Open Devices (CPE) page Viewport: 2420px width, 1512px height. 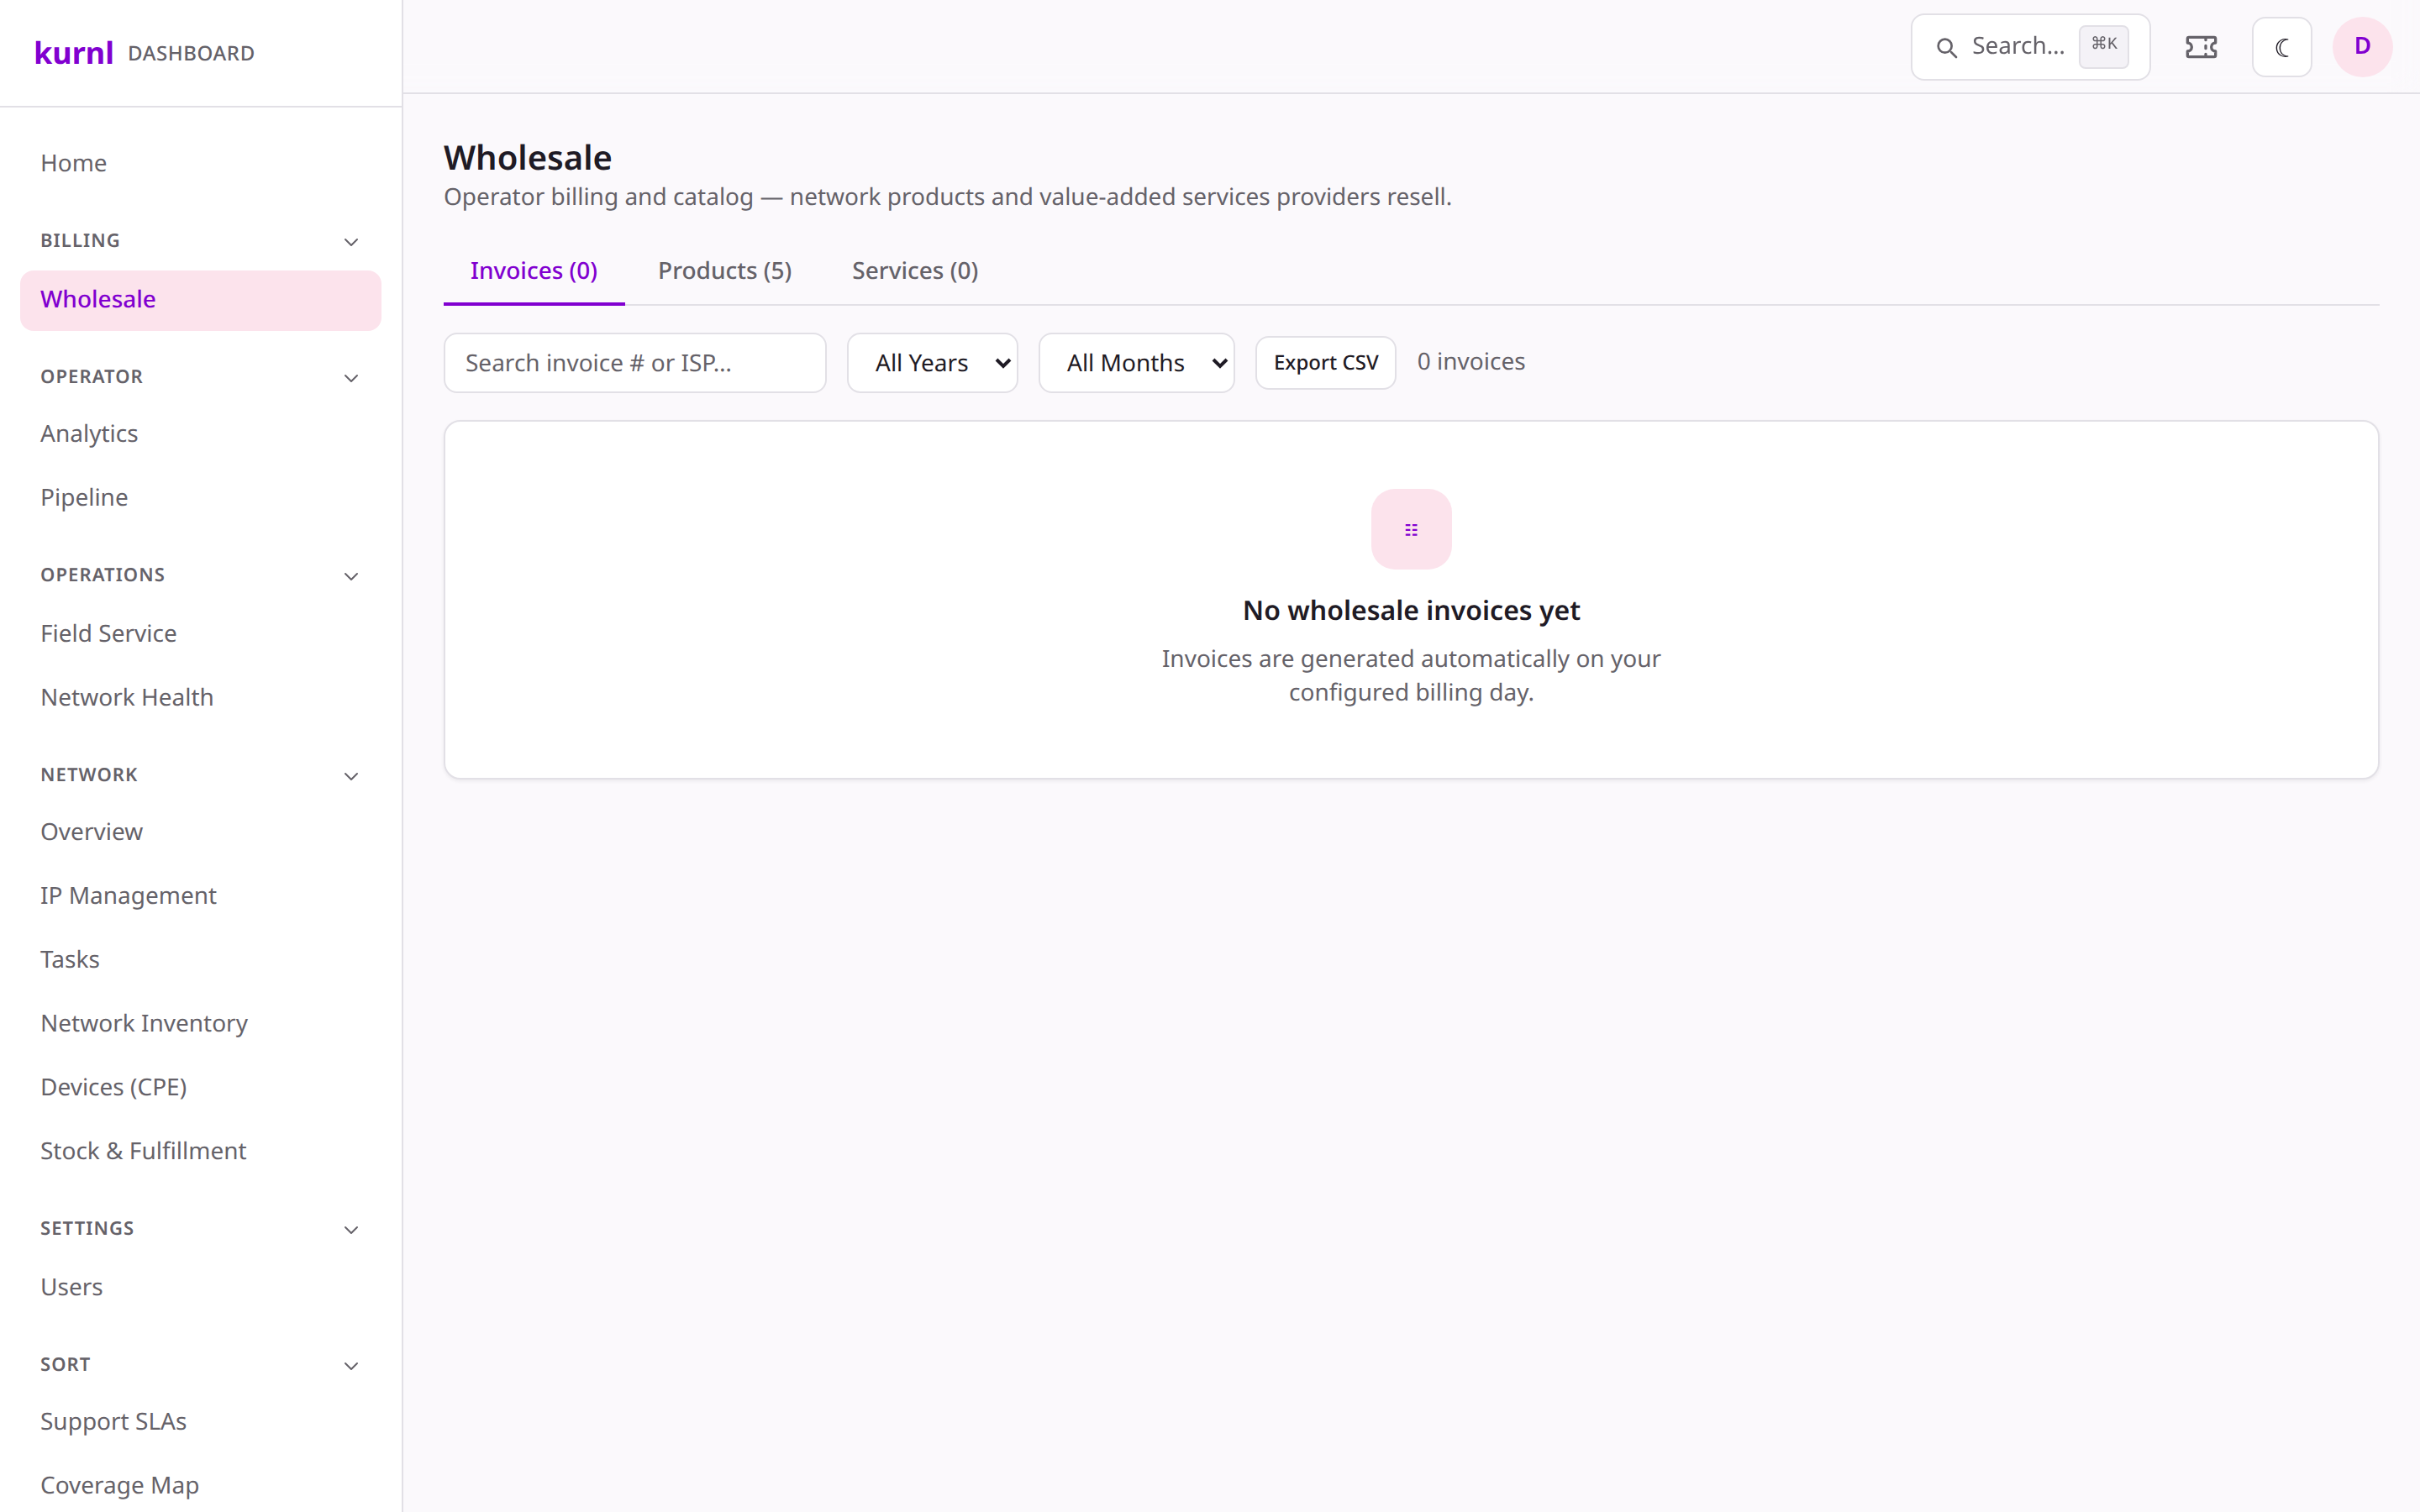tap(200, 1088)
